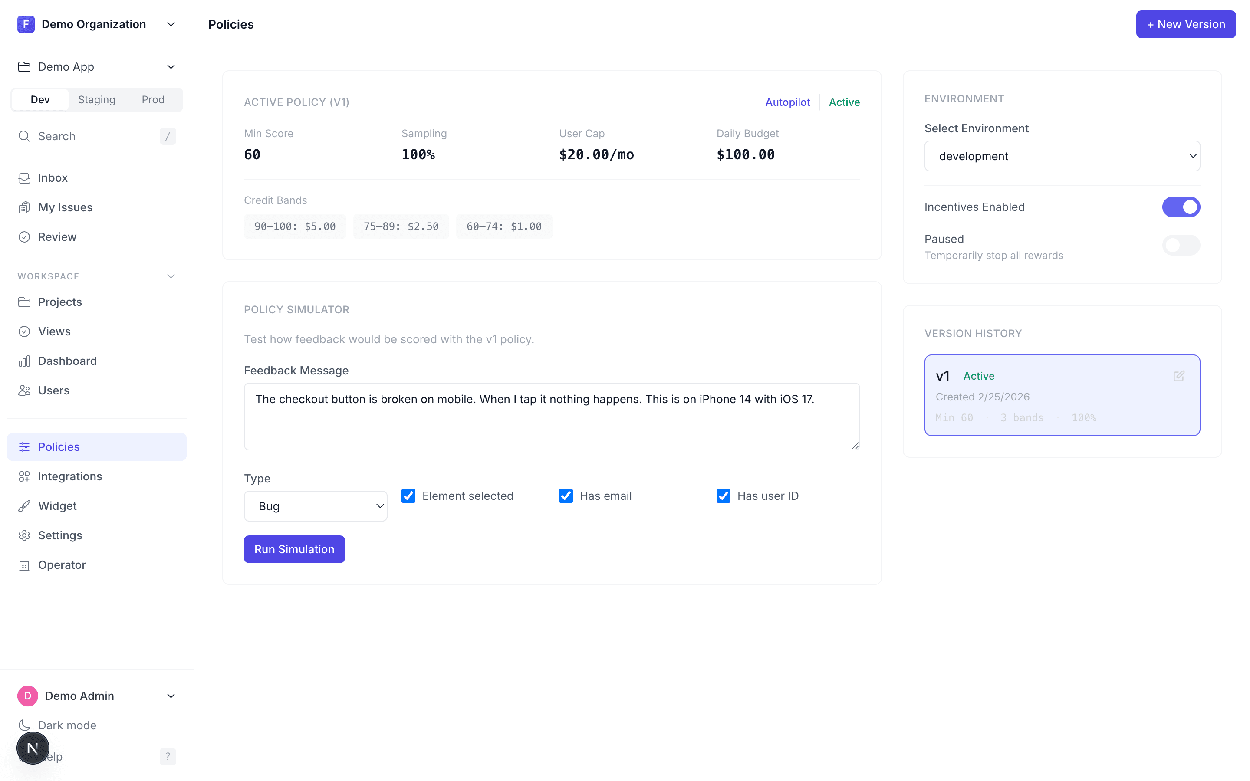1250x781 pixels.
Task: Open the Dashboard panel via its bar chart icon
Action: [x=25, y=361]
